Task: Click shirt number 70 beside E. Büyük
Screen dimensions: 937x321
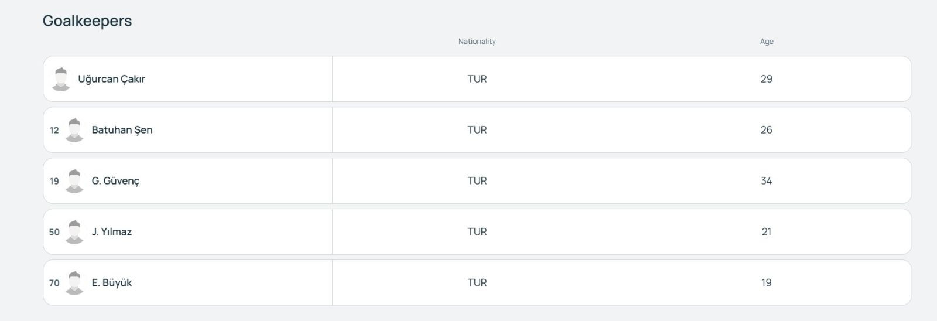Action: pos(54,283)
